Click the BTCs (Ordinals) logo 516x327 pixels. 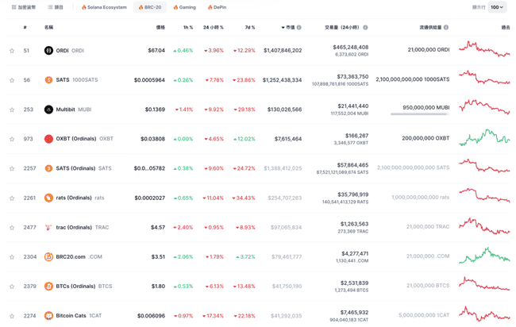(48, 287)
